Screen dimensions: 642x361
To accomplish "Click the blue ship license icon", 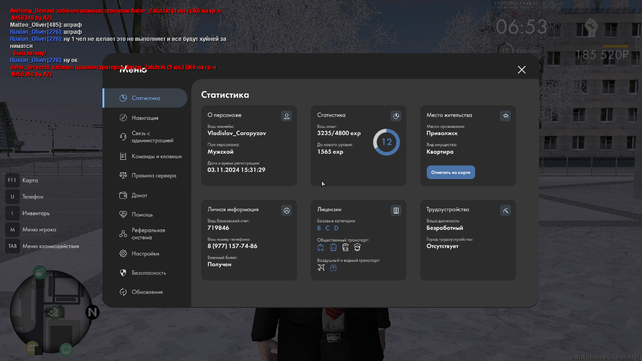I will [333, 267].
